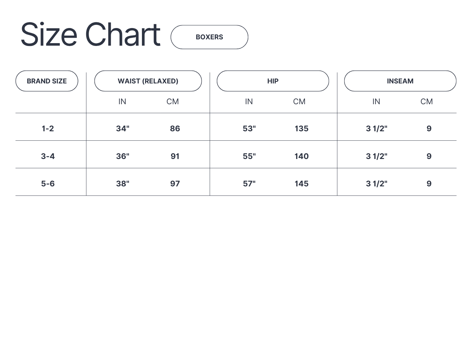Screen dimensions: 472x340
Task: Click the 91 cm waist value
Action: click(175, 156)
